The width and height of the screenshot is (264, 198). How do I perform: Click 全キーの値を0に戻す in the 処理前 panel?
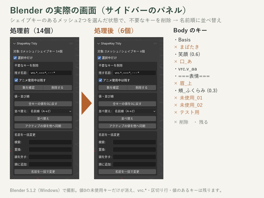tap(43, 104)
